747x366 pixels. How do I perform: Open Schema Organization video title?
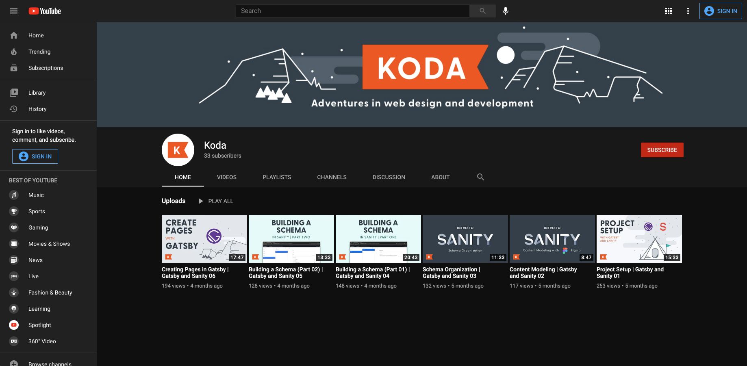451,273
